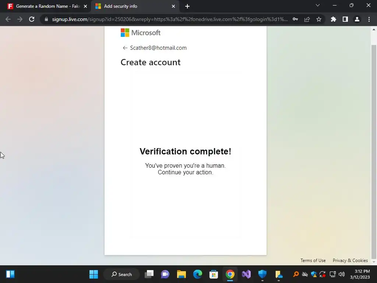This screenshot has height=283, width=377.
Task: Close the Generate a Random Name tab
Action: click(x=85, y=6)
